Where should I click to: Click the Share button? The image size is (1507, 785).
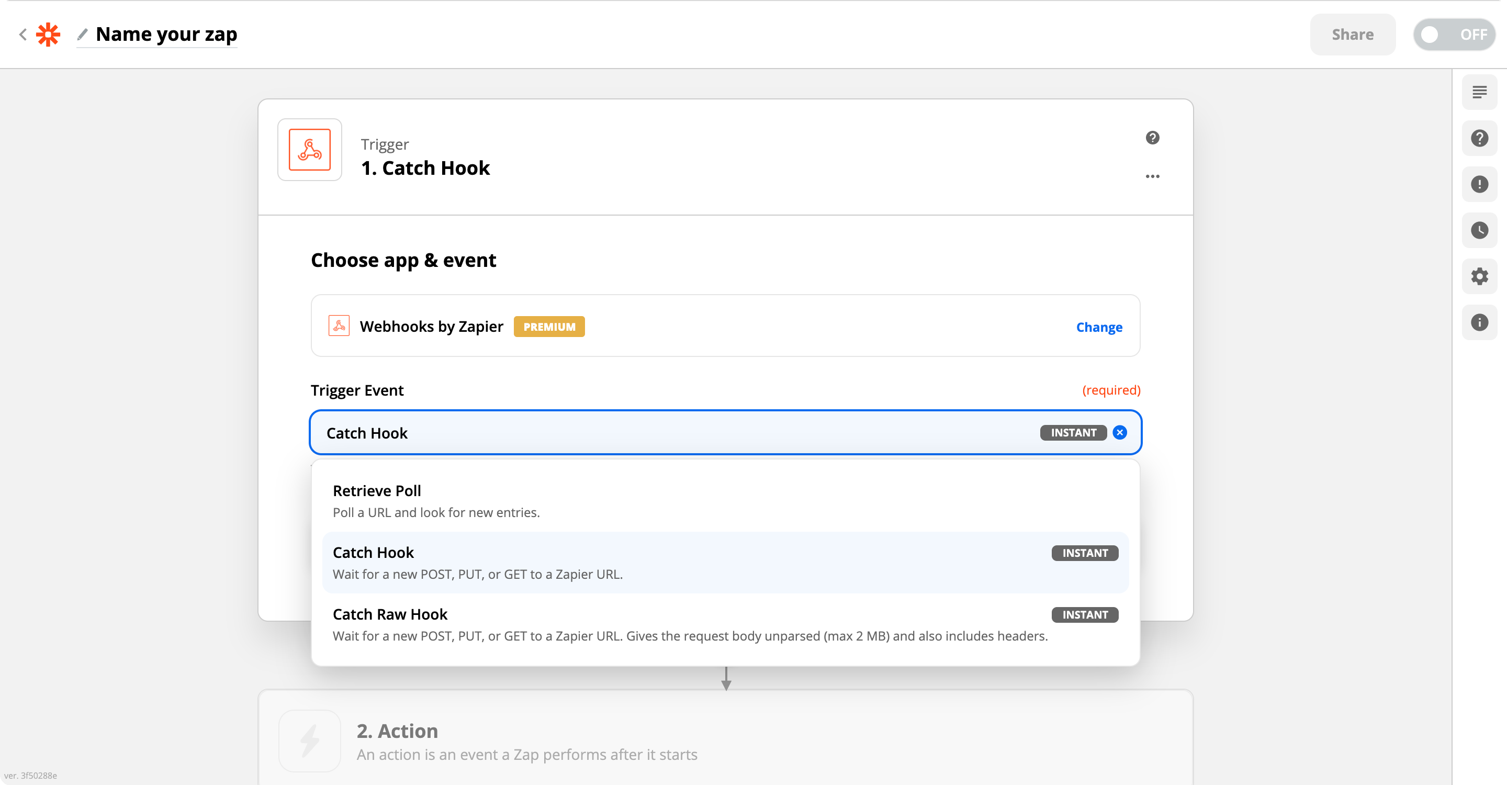coord(1353,35)
